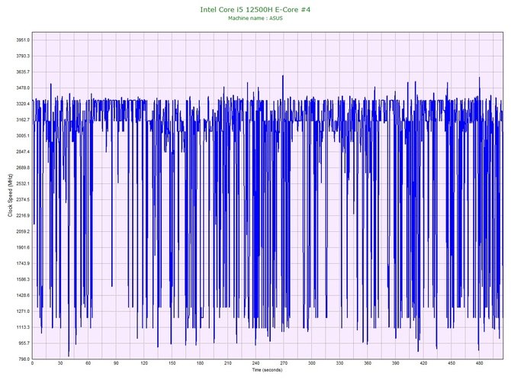Click the 2216.9 y-axis value

(23, 216)
